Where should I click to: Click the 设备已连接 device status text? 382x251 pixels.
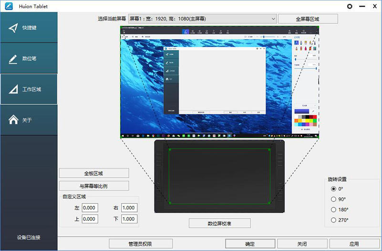(x=29, y=237)
